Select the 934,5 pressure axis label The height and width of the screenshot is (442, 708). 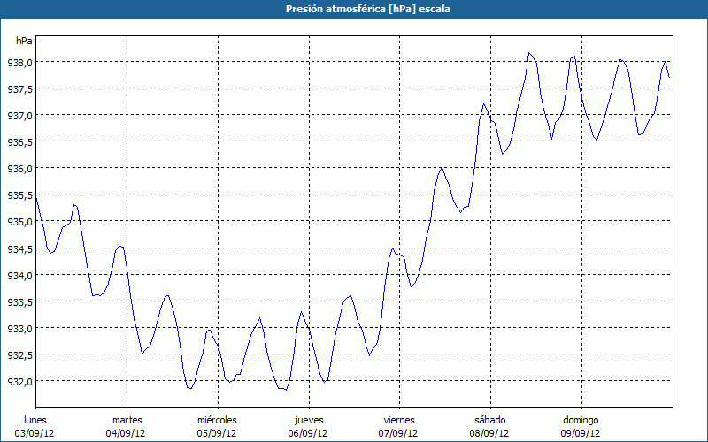pyautogui.click(x=20, y=248)
